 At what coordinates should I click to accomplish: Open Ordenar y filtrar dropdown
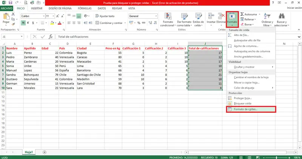click(x=267, y=20)
